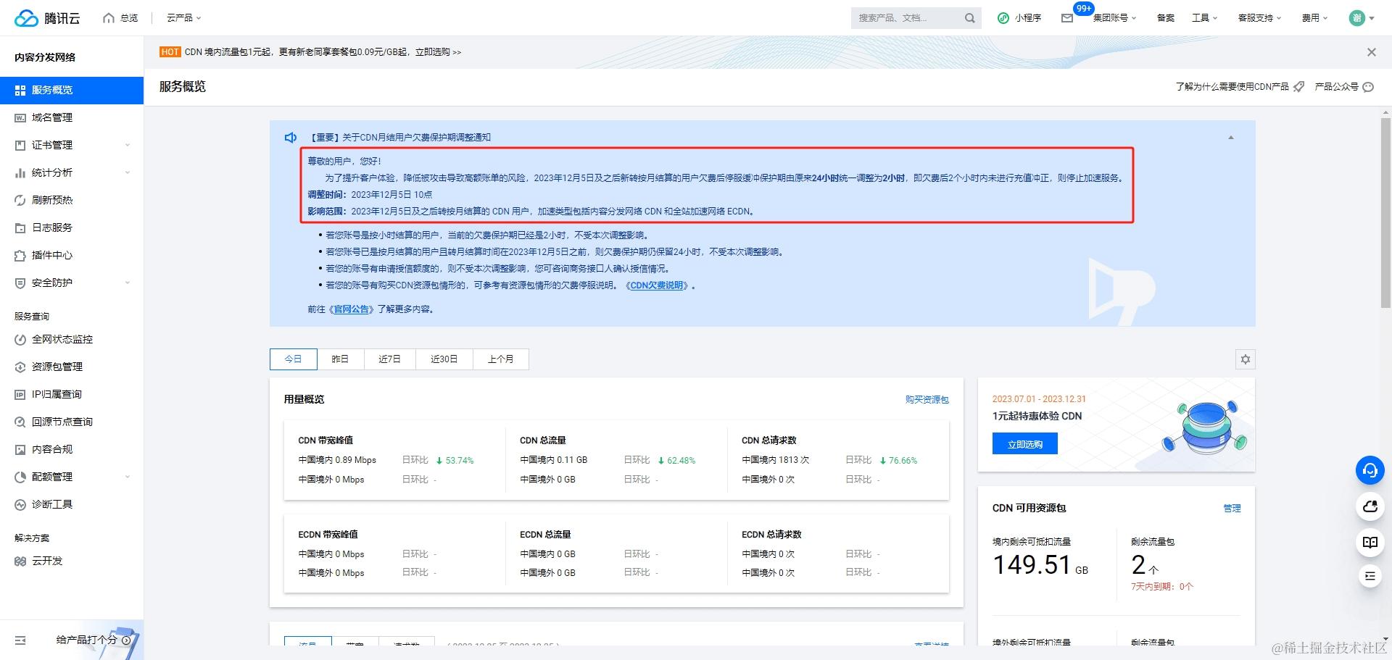Screen dimensions: 1392x660
Task: Collapse the sidebar with the bottom menu icon
Action: tap(20, 640)
